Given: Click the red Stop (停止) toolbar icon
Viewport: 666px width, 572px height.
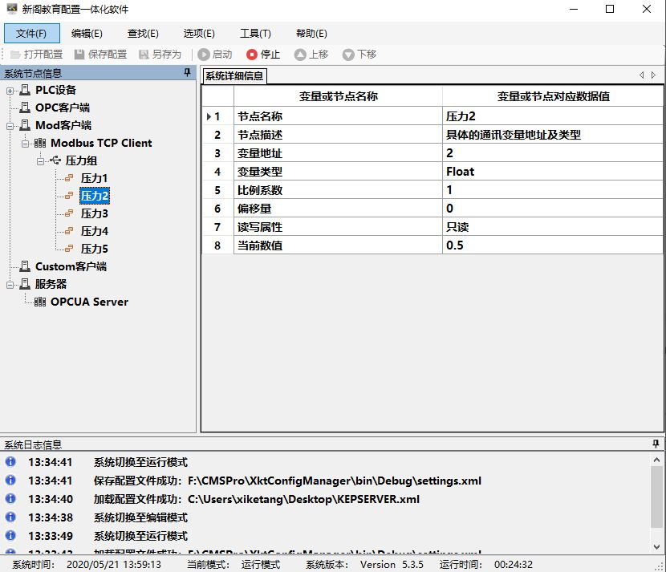Looking at the screenshot, I should pos(252,55).
